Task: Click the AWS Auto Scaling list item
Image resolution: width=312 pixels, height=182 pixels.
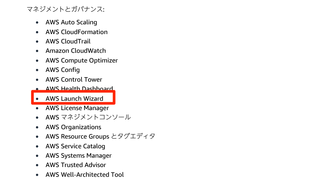Action: click(x=71, y=22)
